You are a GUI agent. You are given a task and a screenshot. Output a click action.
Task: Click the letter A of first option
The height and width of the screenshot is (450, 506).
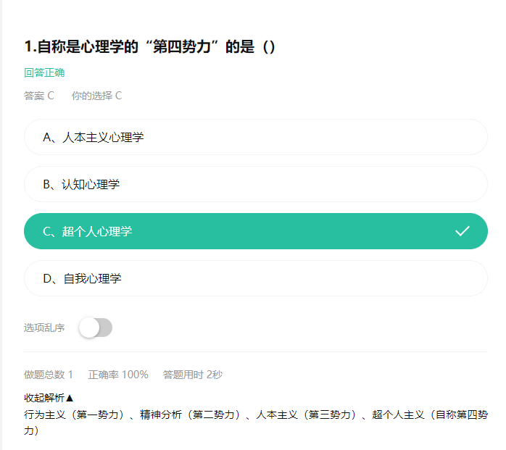coord(47,138)
